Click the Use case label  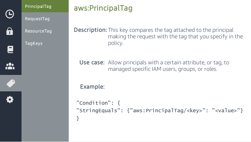pos(92,62)
